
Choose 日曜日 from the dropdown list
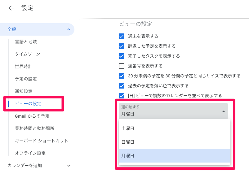pos(175,142)
